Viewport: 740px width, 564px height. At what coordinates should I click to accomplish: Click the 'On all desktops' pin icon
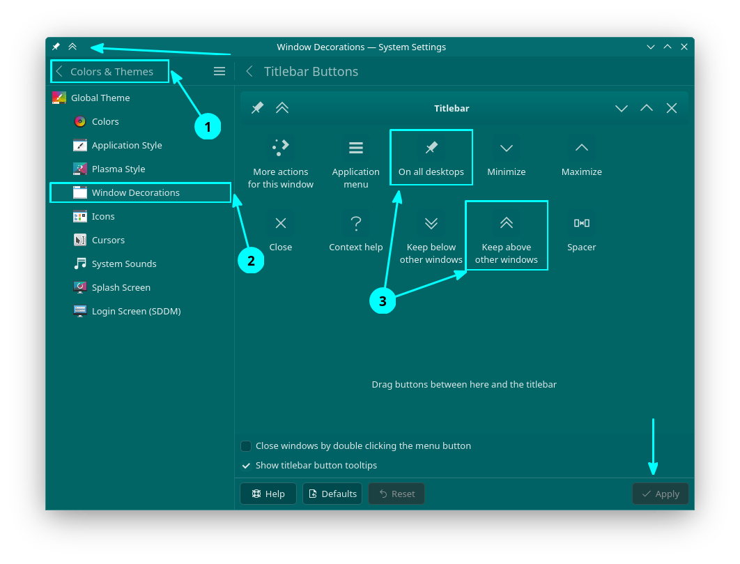tap(431, 148)
